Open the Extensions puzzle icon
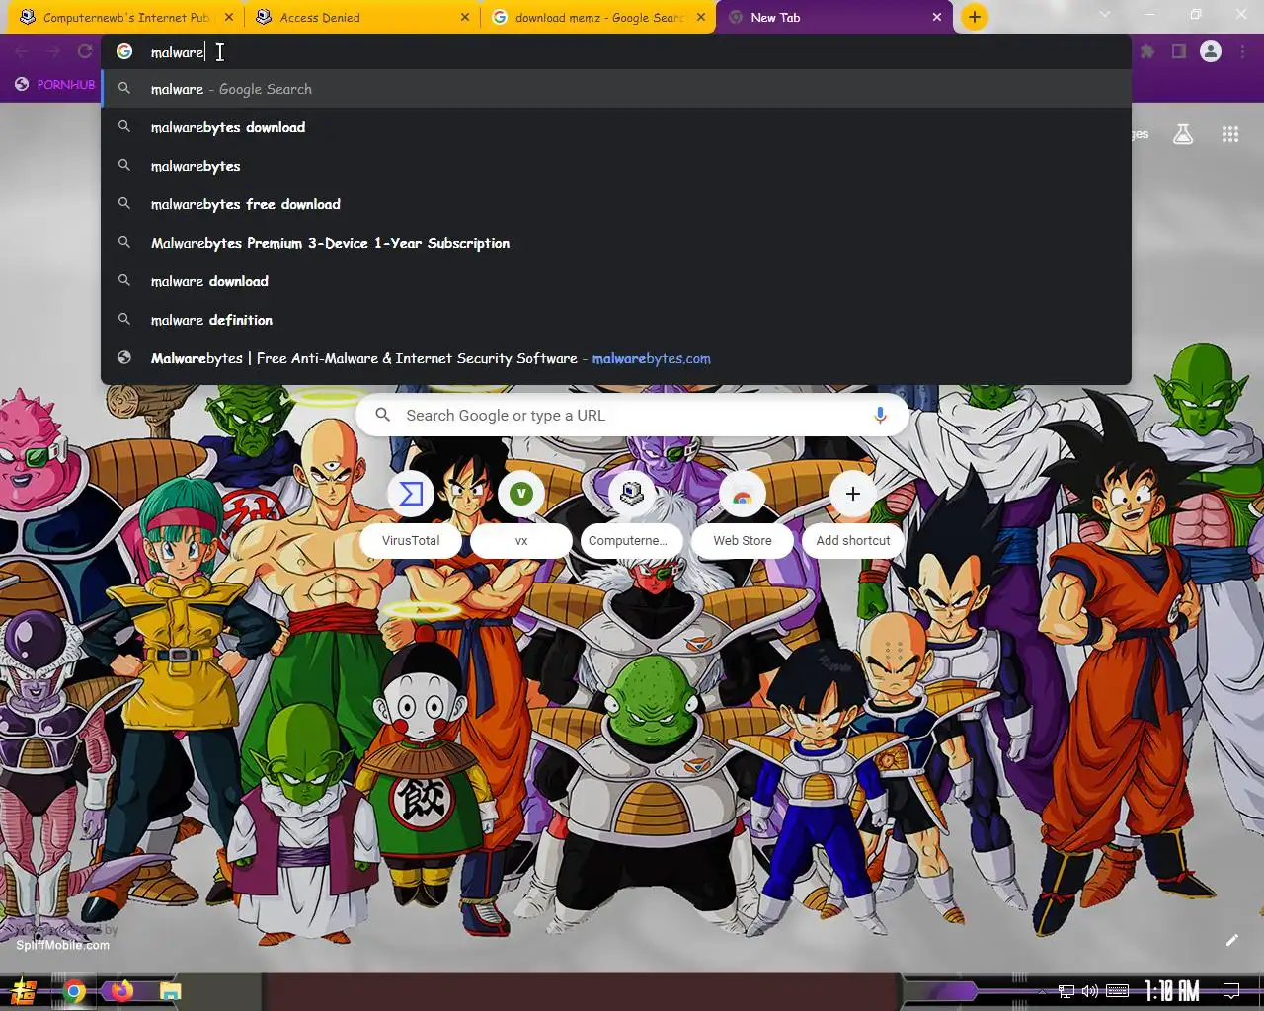The image size is (1264, 1011). (x=1147, y=51)
